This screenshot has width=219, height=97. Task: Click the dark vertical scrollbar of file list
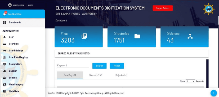pos(207,74)
